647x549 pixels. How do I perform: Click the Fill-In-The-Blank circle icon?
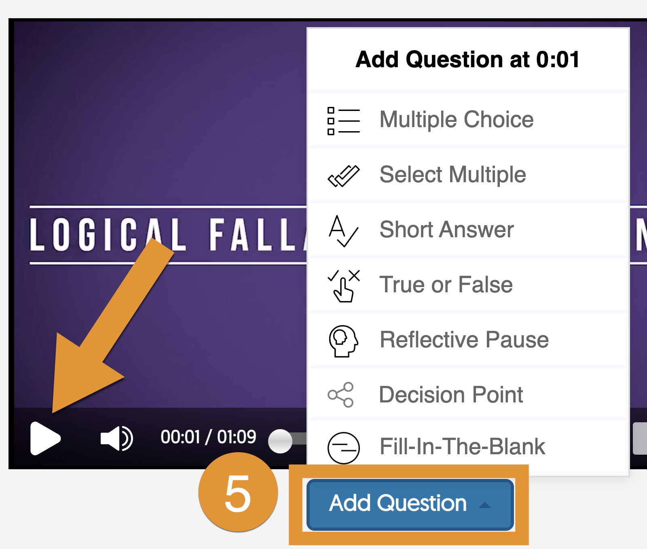coord(343,448)
